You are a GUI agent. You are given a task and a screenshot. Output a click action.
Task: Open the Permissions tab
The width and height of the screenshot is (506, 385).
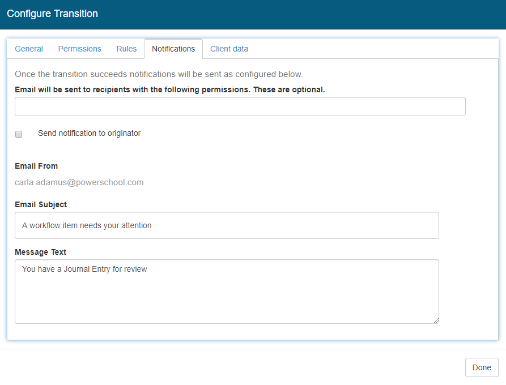point(79,49)
